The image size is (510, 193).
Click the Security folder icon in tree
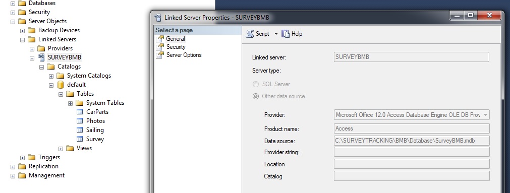[x=22, y=13]
